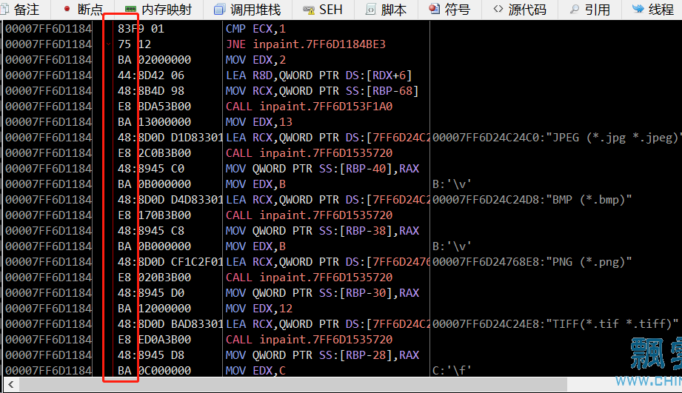Viewport: 682px width, 393px height.
Task: Switch to the 源代码 source tab
Action: click(x=520, y=9)
